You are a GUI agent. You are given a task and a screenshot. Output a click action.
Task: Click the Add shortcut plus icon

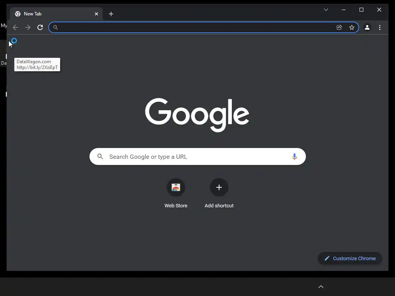click(x=219, y=187)
